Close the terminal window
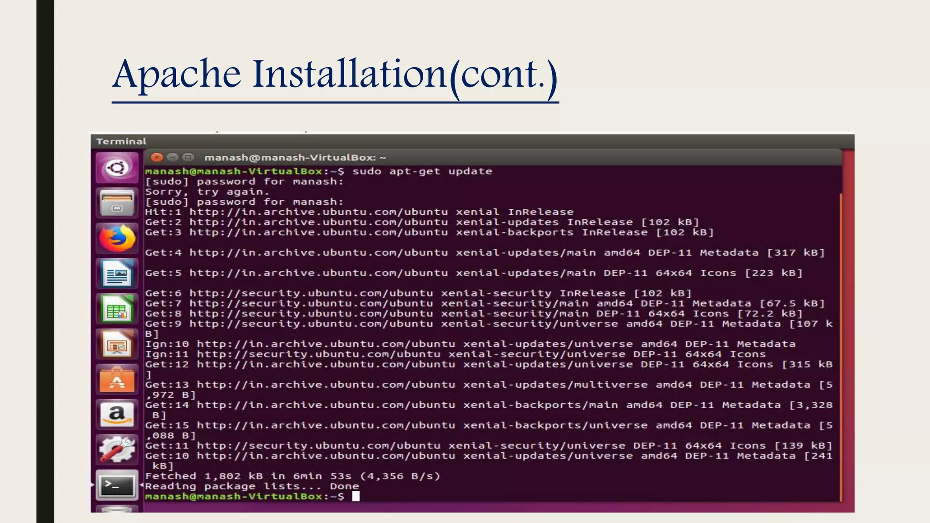Screen dimensions: 930x523 (x=157, y=158)
